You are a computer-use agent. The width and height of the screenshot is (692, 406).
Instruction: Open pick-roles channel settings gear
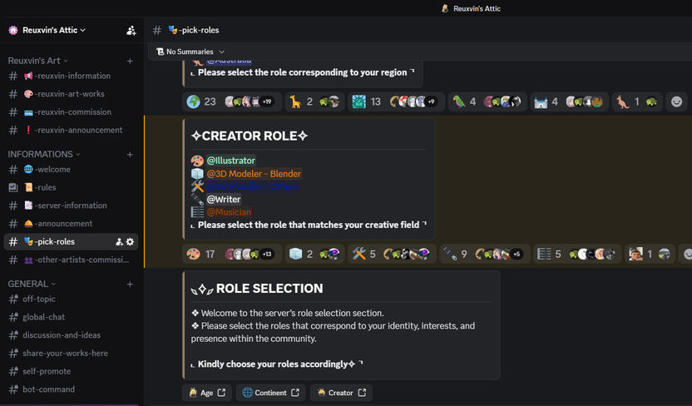[130, 242]
